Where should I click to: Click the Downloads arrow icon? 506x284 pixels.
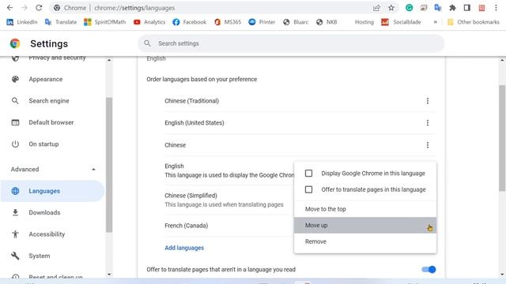pyautogui.click(x=15, y=212)
